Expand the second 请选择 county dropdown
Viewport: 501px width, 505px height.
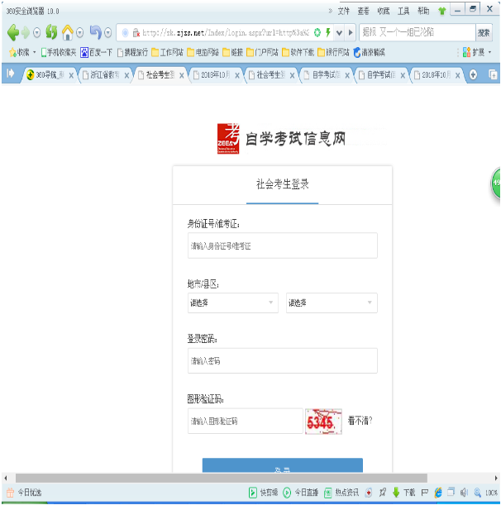(x=331, y=303)
